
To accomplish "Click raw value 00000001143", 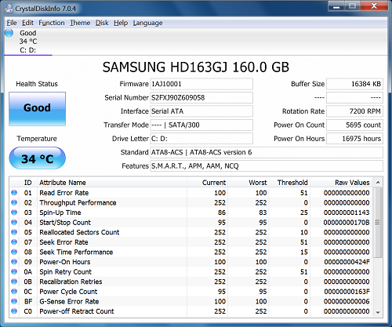I will tap(347, 213).
